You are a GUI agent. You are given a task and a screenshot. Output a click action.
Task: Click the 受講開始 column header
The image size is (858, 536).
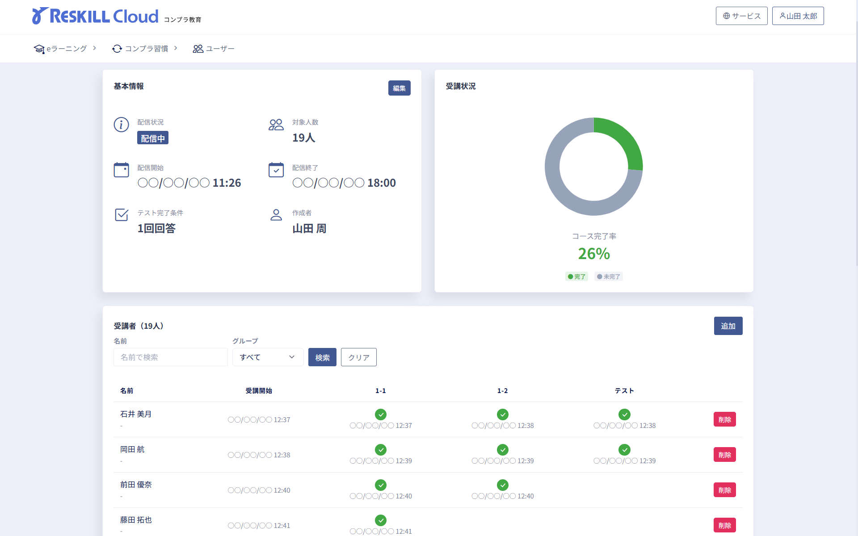(x=259, y=391)
